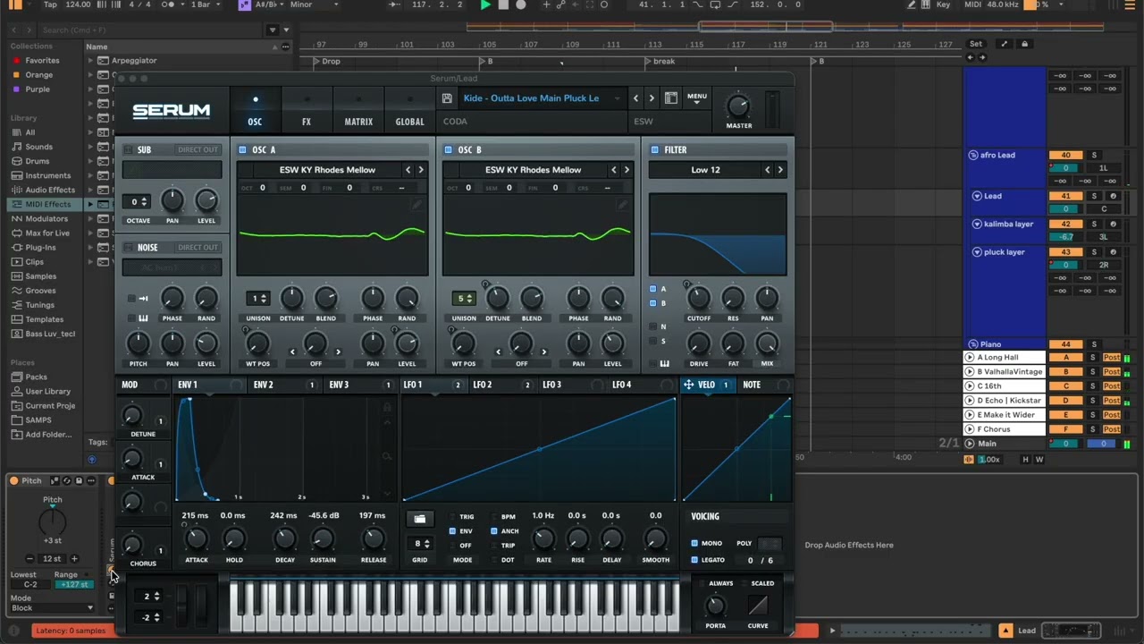Image resolution: width=1144 pixels, height=644 pixels.
Task: Open Pitch device Mode Block dropdown
Action: [52, 608]
